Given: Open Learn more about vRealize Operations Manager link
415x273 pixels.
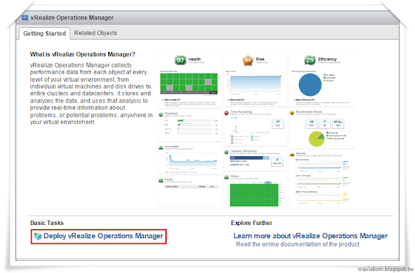Looking at the screenshot, I should tap(311, 236).
